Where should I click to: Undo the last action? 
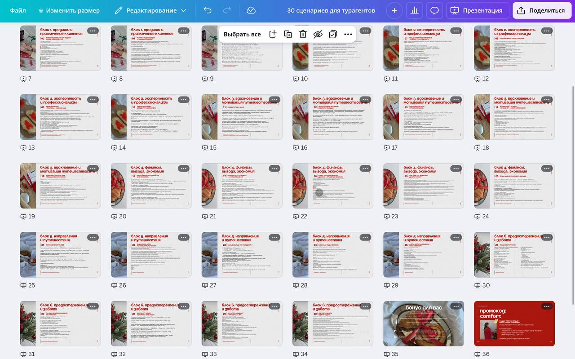click(x=207, y=10)
